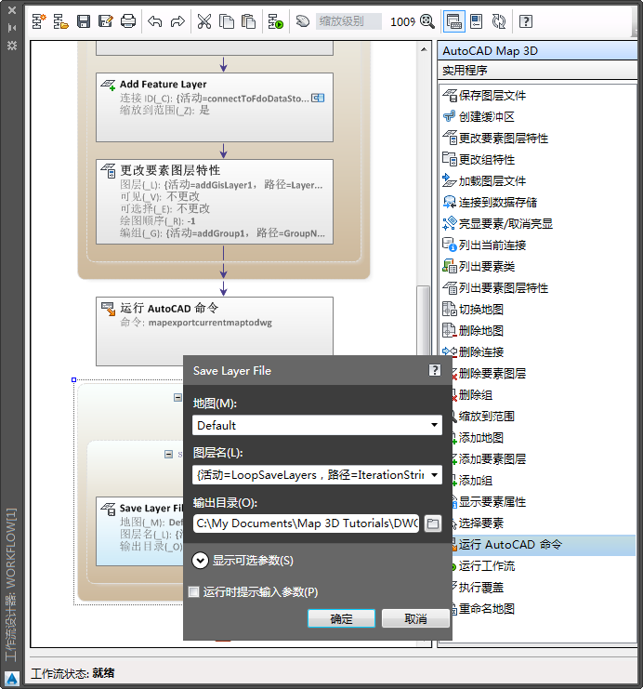
Task: Select the Save Layer File activity box
Action: (x=139, y=531)
